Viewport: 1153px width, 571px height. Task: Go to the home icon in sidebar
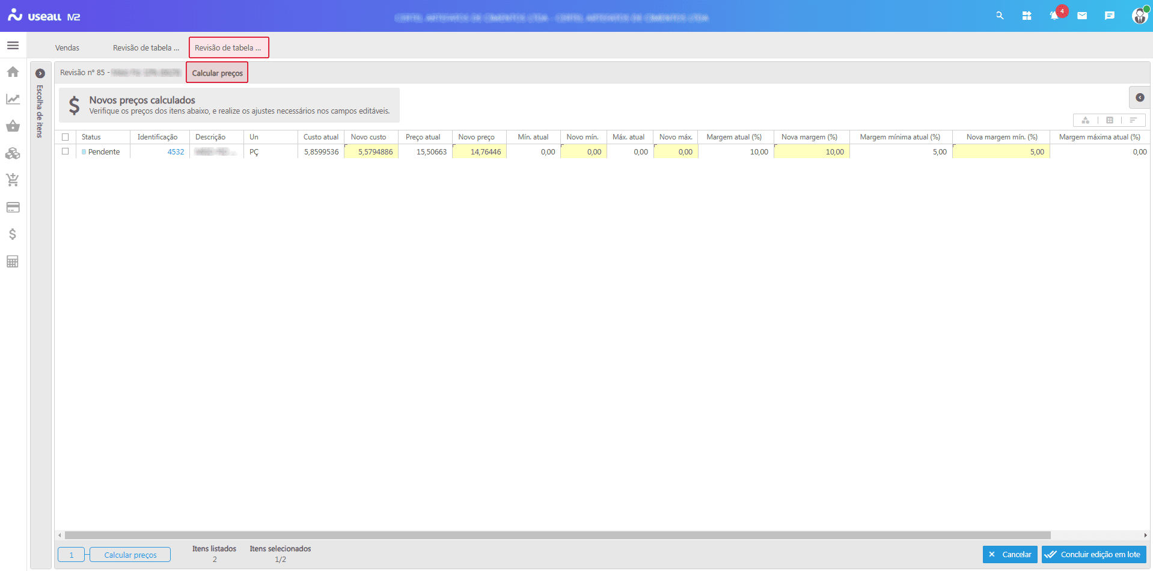(13, 72)
